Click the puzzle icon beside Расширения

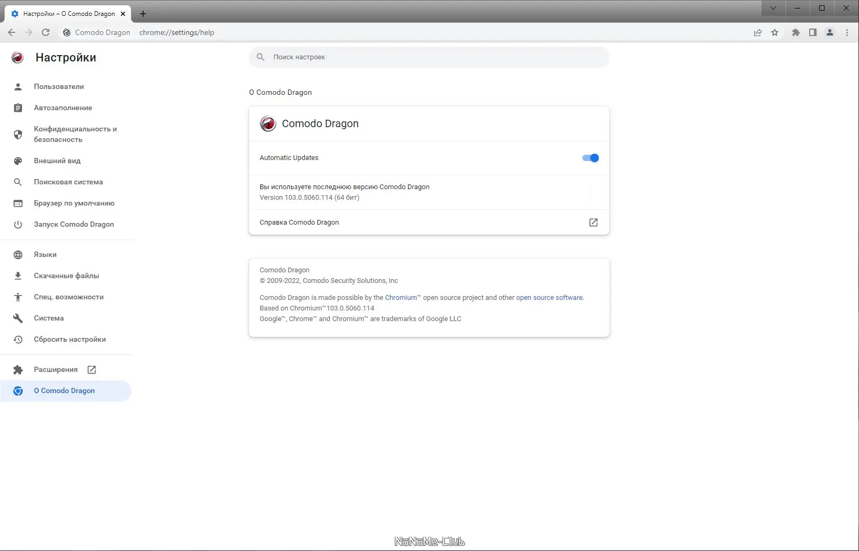[x=18, y=370]
